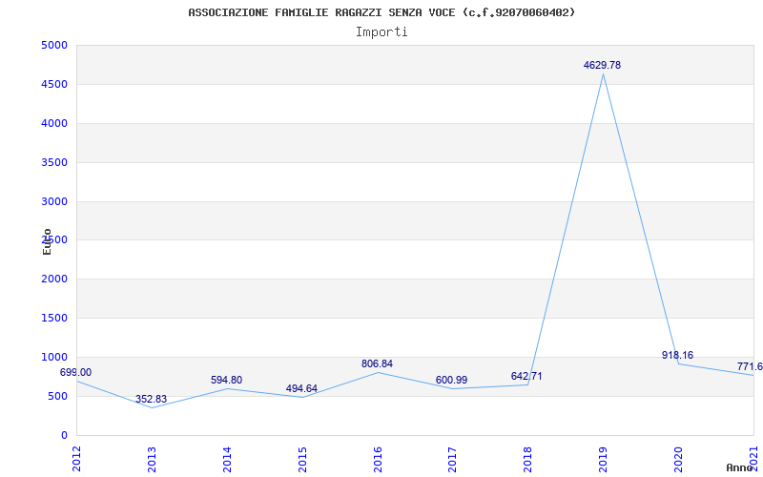
Task: Click the data label above 2021
Action: (x=750, y=366)
